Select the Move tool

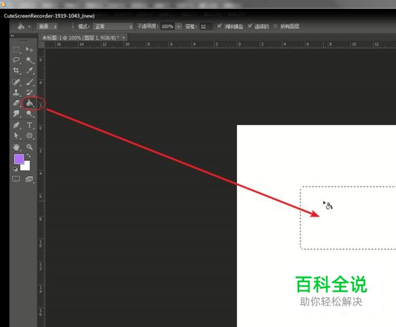pyautogui.click(x=30, y=49)
